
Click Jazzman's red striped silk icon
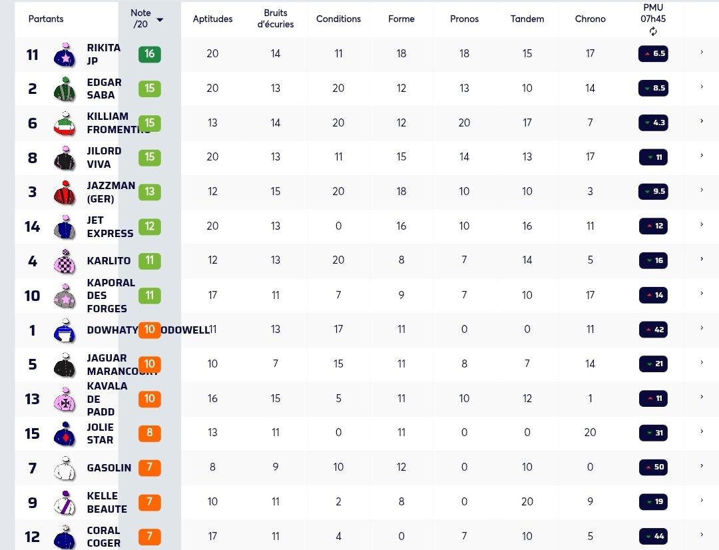point(65,192)
